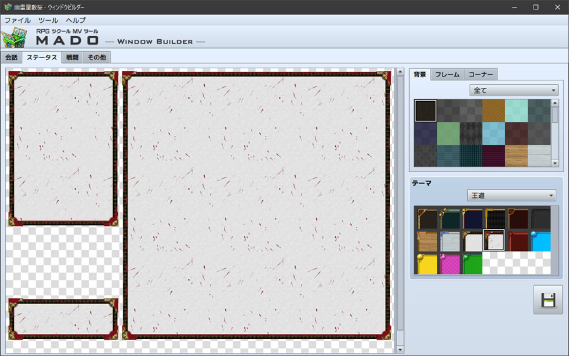Choose the dark teal grid background swatch
569x356 pixels.
tap(471, 156)
